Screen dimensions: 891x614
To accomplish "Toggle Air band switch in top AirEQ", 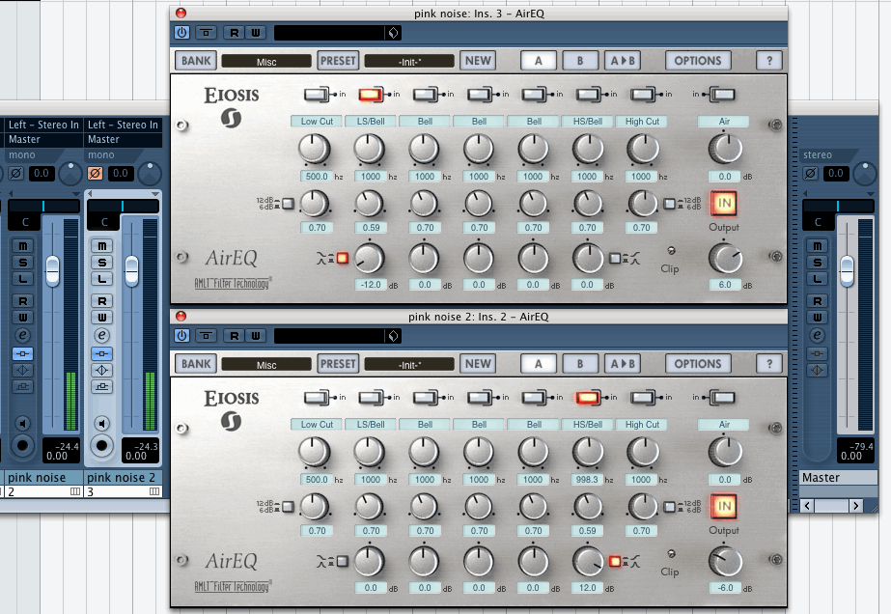I will point(722,94).
